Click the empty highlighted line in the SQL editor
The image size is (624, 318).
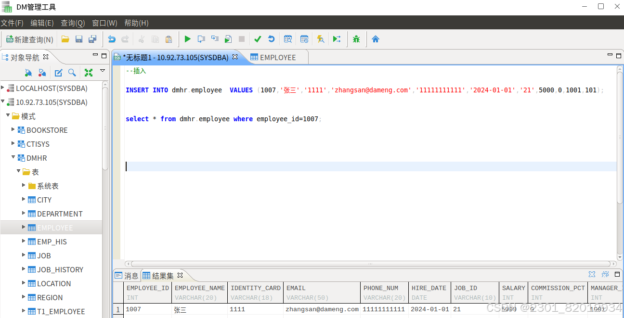(x=371, y=166)
